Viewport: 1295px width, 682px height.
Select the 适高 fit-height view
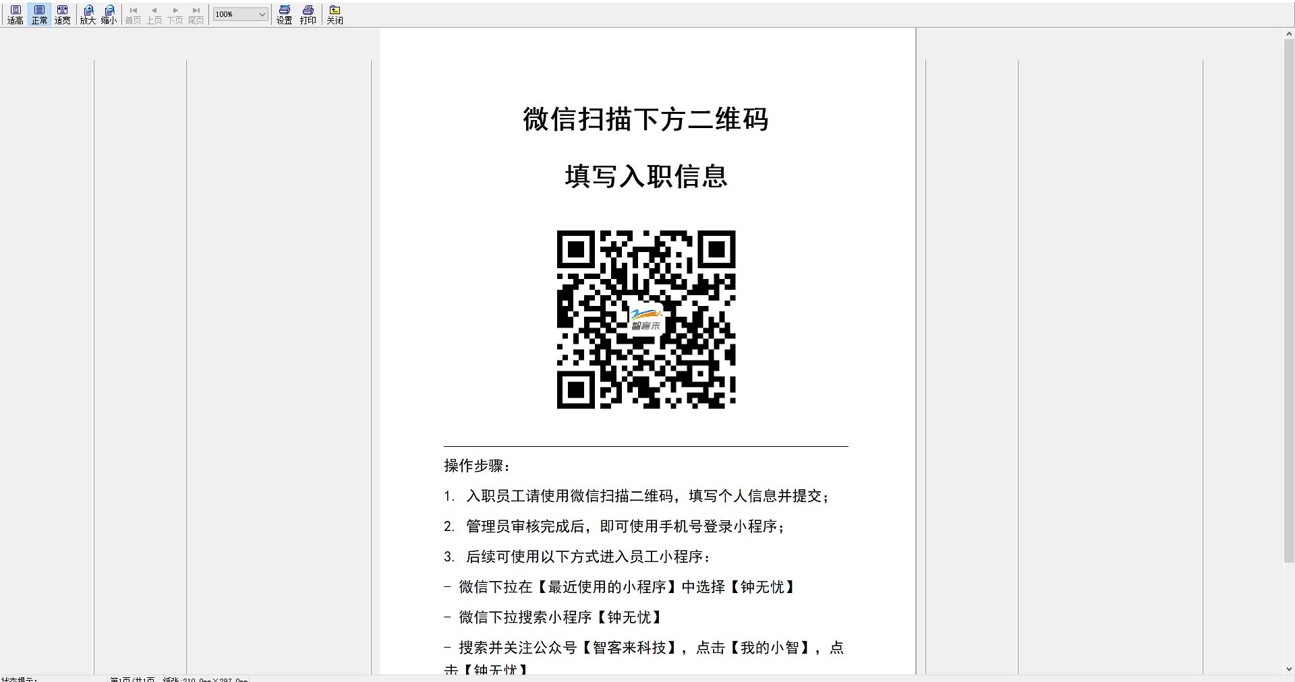[16, 14]
